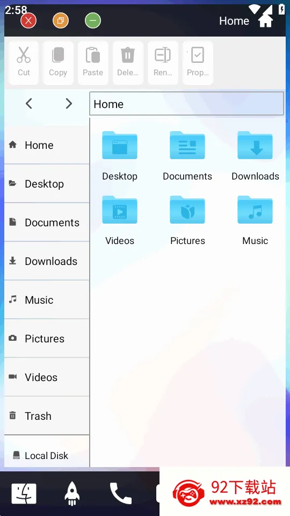The width and height of the screenshot is (290, 516).
Task: Open the Desktop folder in the grid
Action: pyautogui.click(x=120, y=156)
